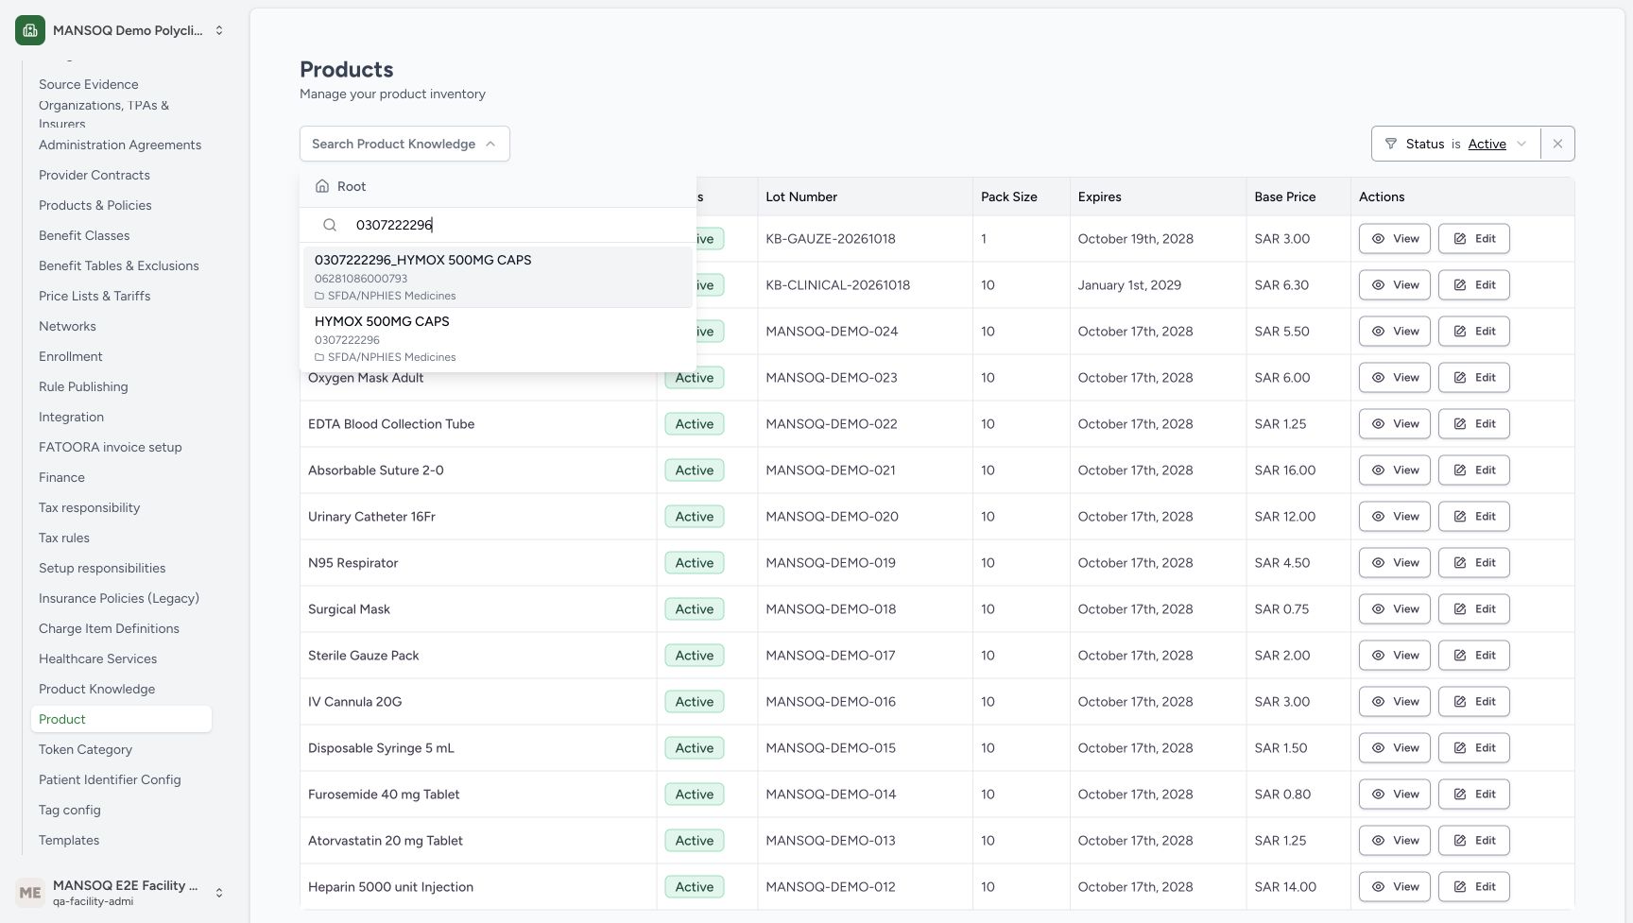View the Atorvastatin 20 mg Tablet product
The height and width of the screenshot is (923, 1633).
click(x=1395, y=841)
